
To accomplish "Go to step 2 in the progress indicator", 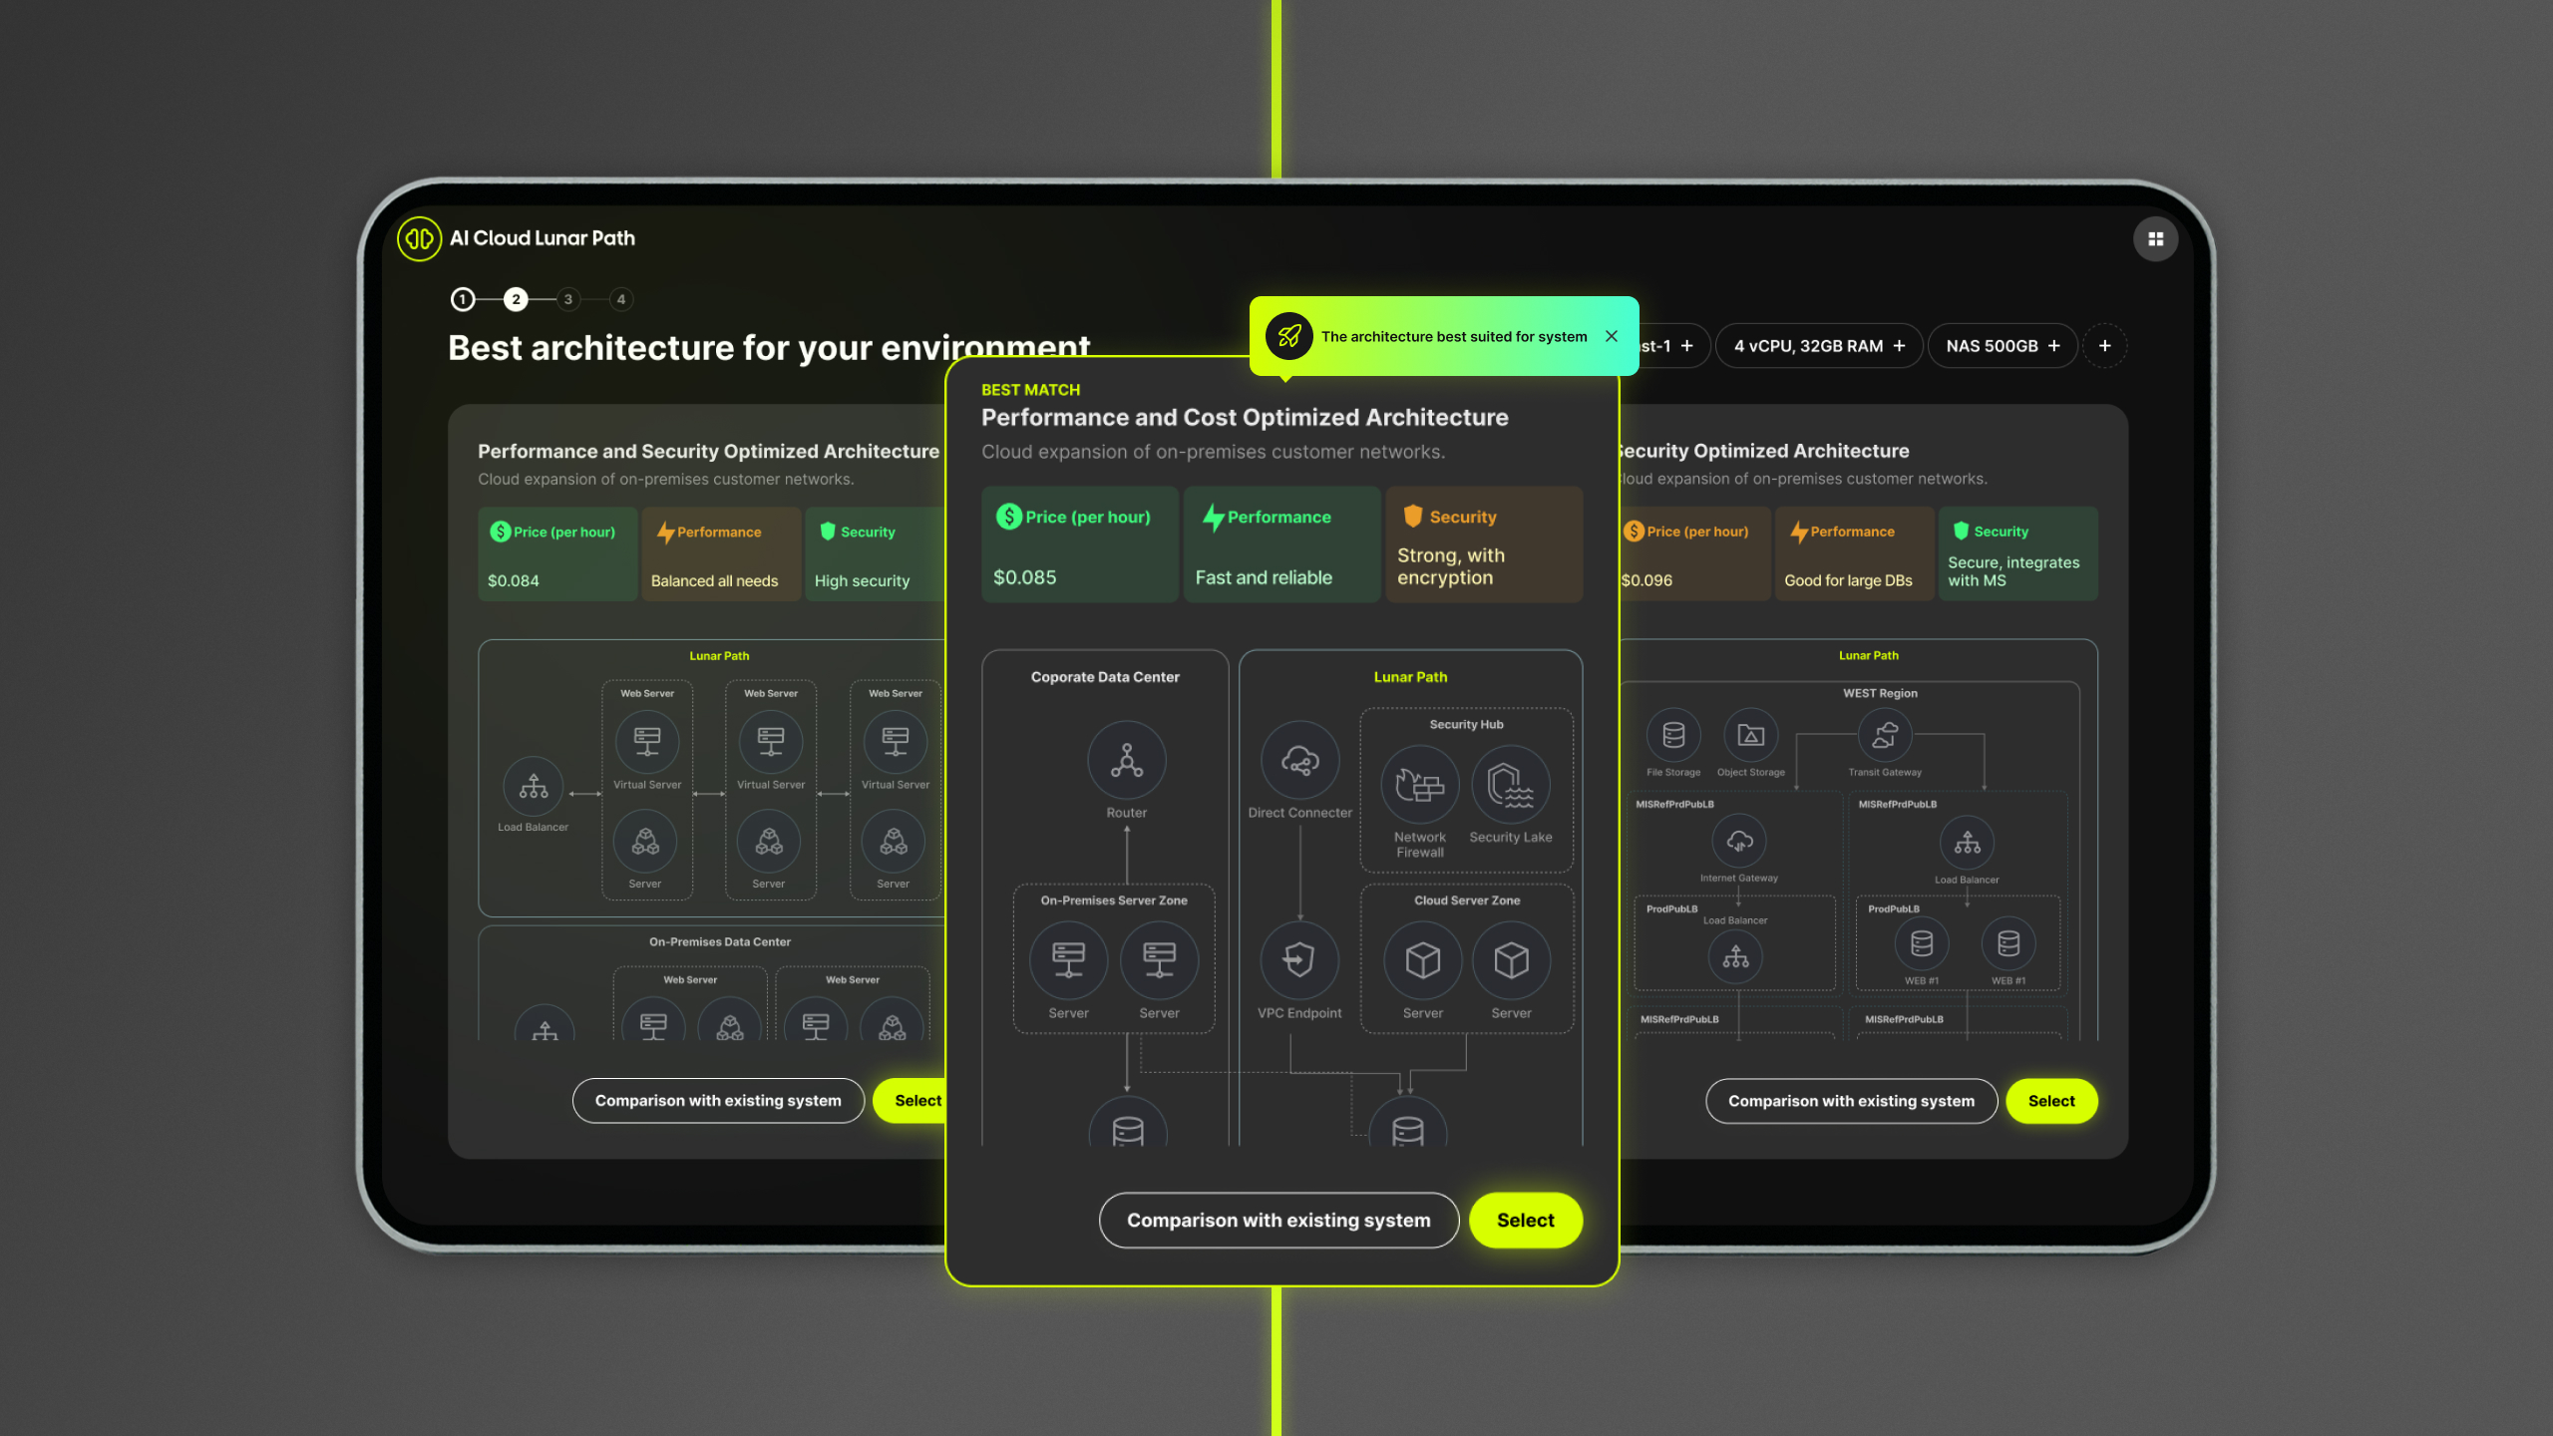I will [x=516, y=299].
